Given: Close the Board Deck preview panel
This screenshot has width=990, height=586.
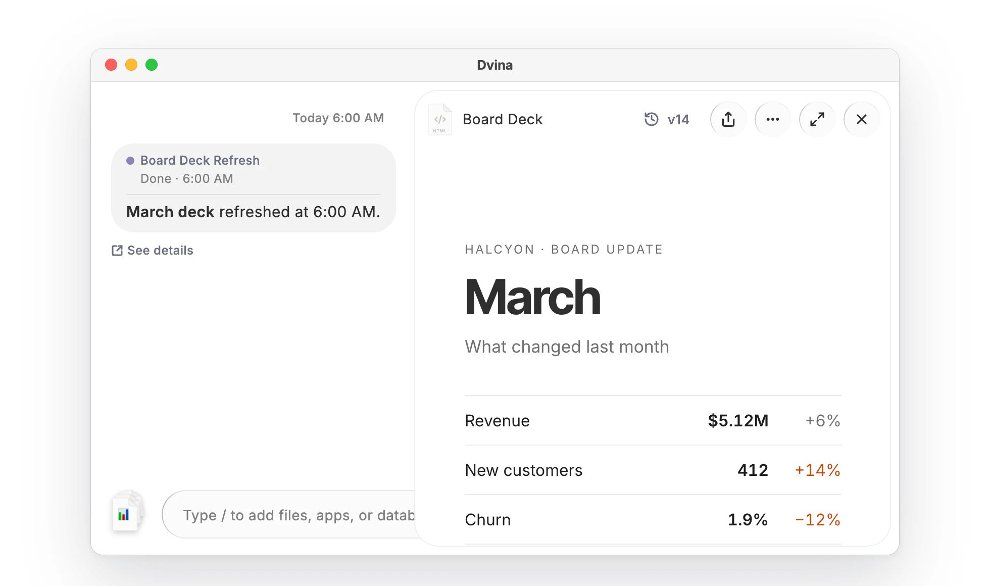Looking at the screenshot, I should pyautogui.click(x=861, y=119).
